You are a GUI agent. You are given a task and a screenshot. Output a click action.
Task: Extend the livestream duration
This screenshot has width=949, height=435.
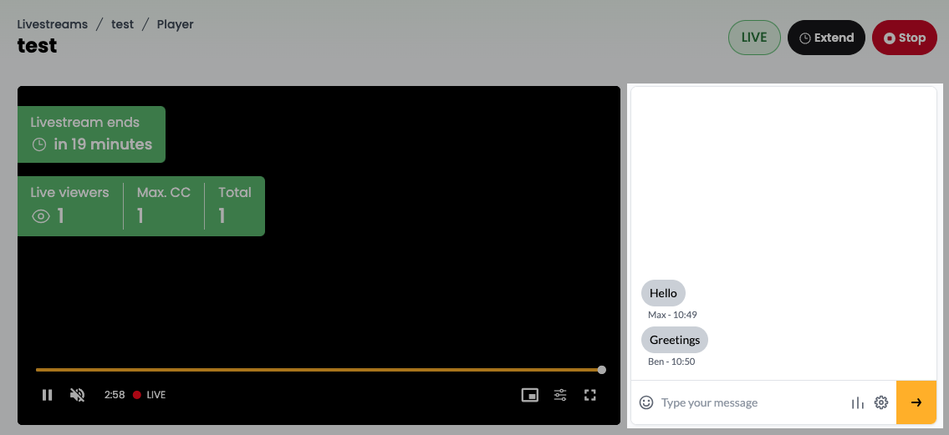click(826, 38)
